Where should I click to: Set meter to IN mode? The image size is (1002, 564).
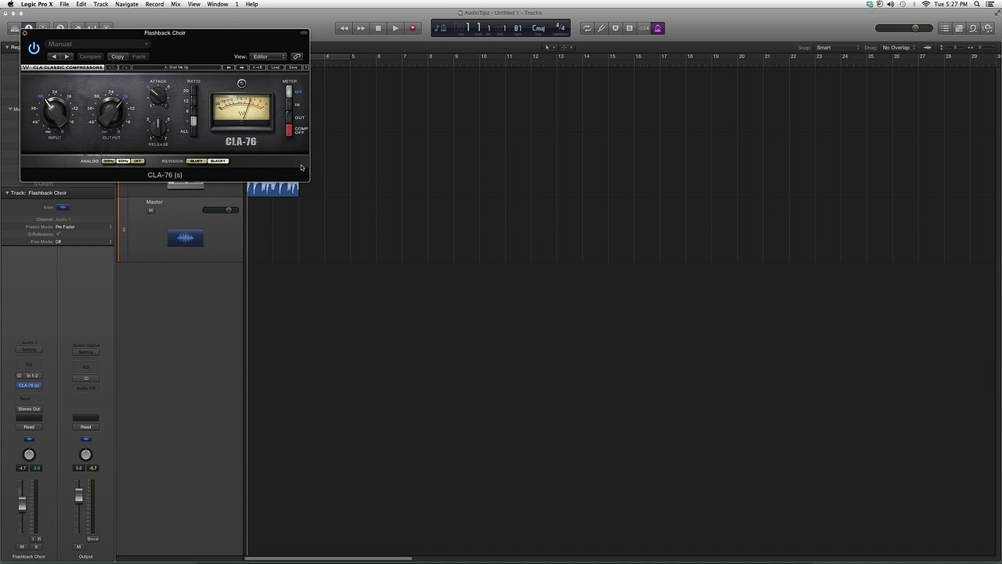[289, 104]
